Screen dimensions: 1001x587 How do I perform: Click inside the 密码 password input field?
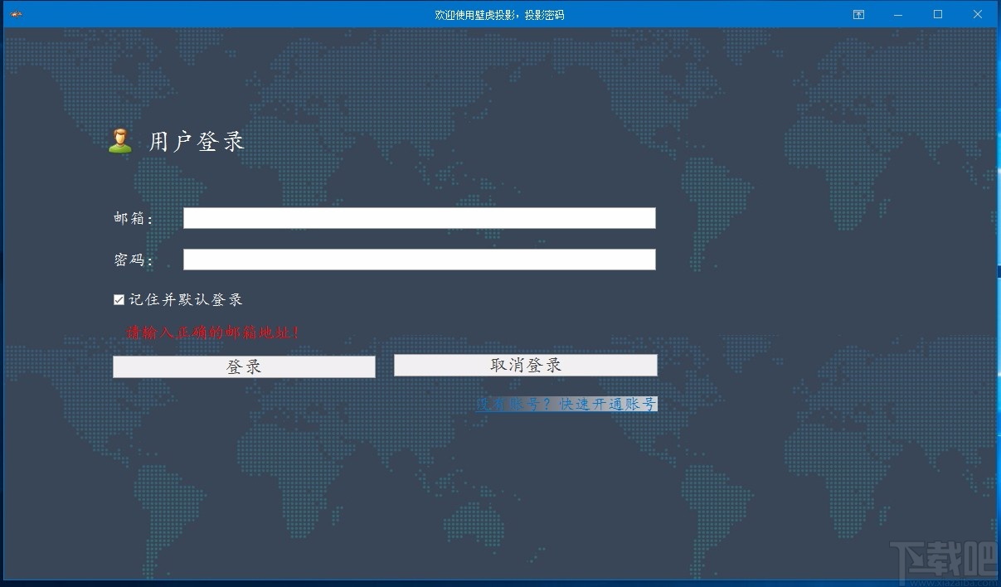click(418, 260)
